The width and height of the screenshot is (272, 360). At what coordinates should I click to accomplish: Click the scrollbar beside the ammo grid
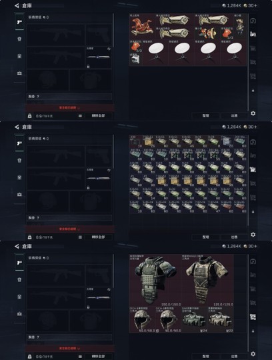248,180
